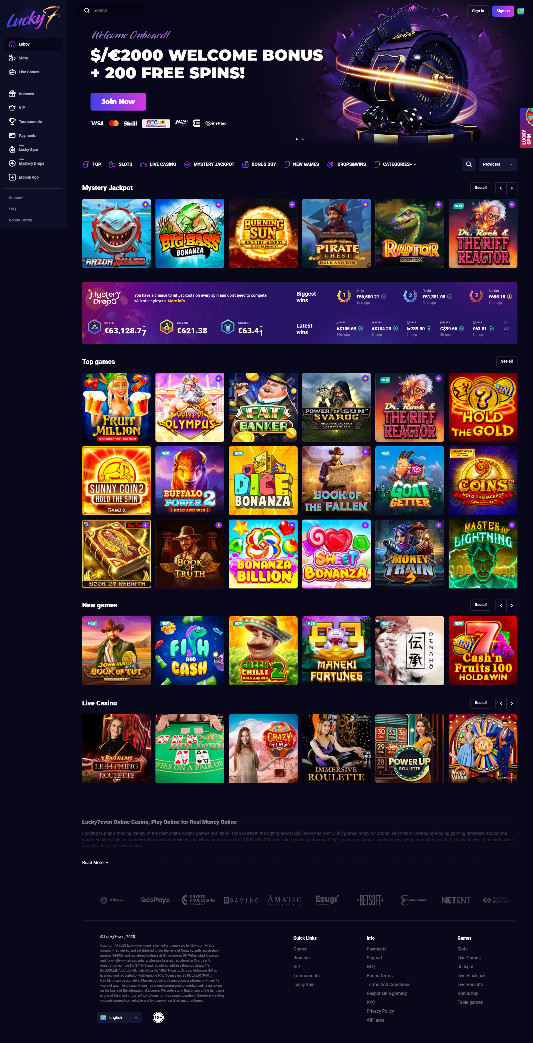Click the language globe icon beside Sign up

pos(521,11)
